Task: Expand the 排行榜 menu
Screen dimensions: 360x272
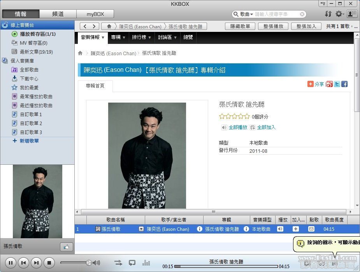Action: (141, 37)
